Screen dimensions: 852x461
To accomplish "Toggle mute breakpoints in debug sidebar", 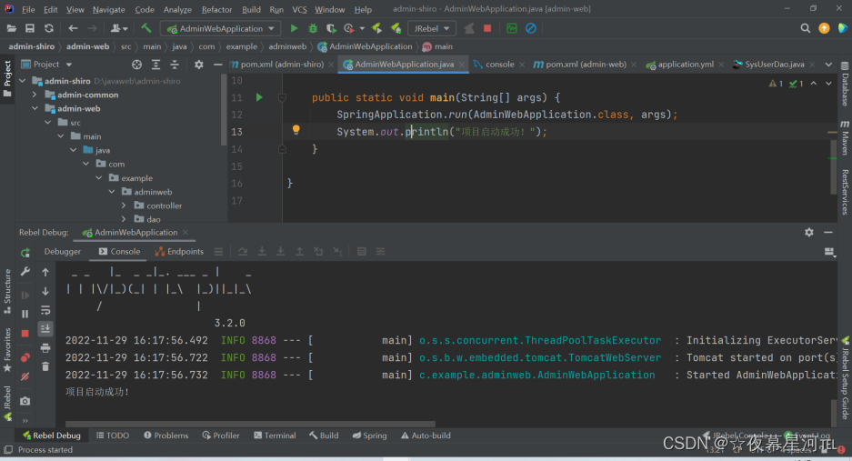I will [x=25, y=376].
